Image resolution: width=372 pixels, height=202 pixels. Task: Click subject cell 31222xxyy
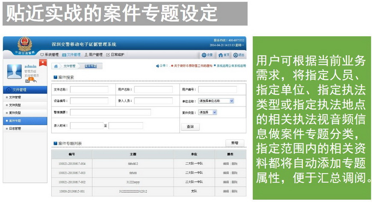(133, 182)
